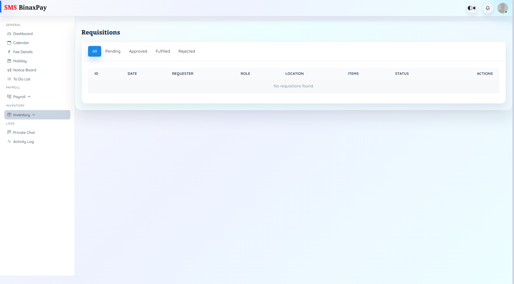The image size is (514, 284).
Task: Open the notifications bell
Action: 487,8
